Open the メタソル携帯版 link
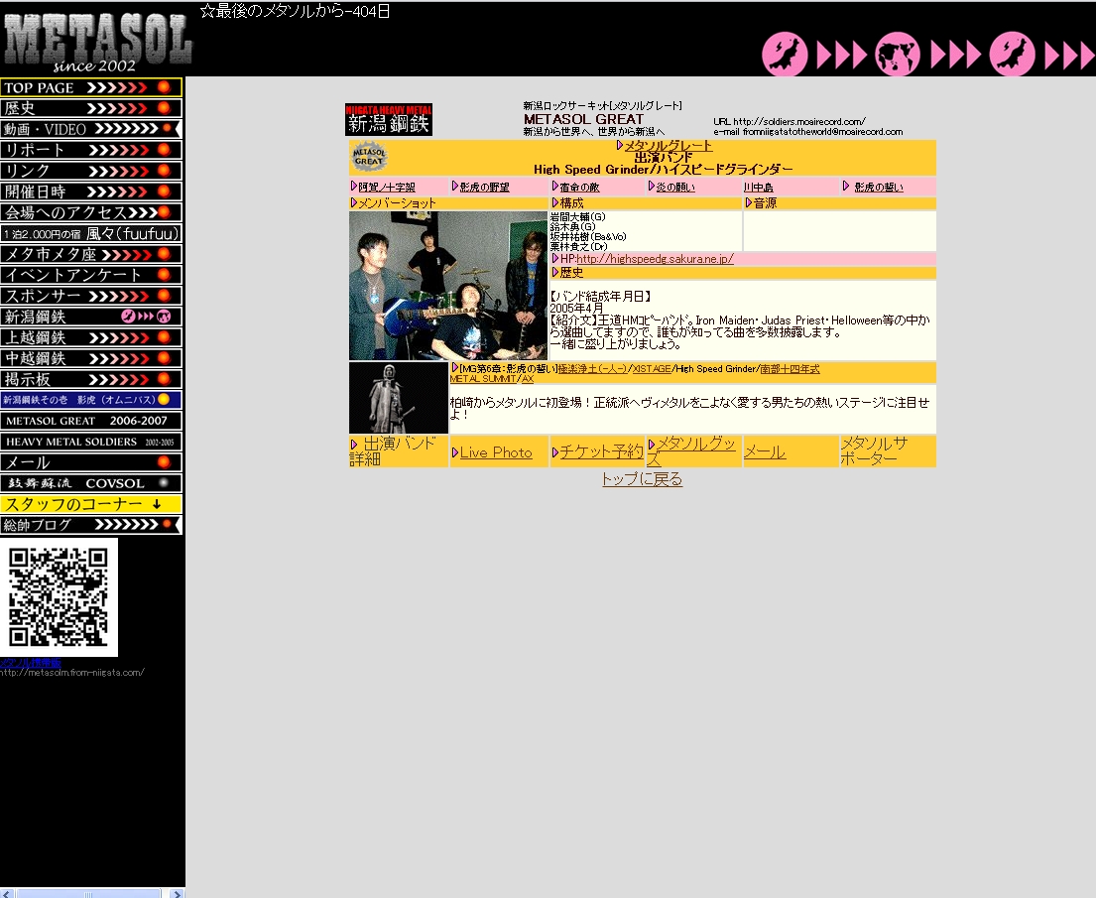Viewport: 1096px width, 898px height. (31, 662)
